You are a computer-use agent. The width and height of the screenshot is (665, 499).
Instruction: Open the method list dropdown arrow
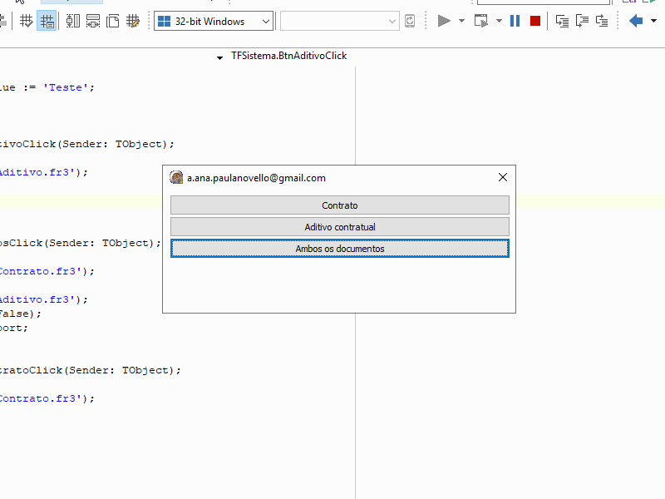pos(219,57)
